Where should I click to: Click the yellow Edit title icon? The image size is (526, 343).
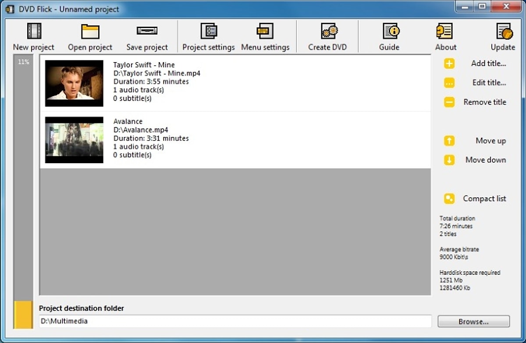449,83
